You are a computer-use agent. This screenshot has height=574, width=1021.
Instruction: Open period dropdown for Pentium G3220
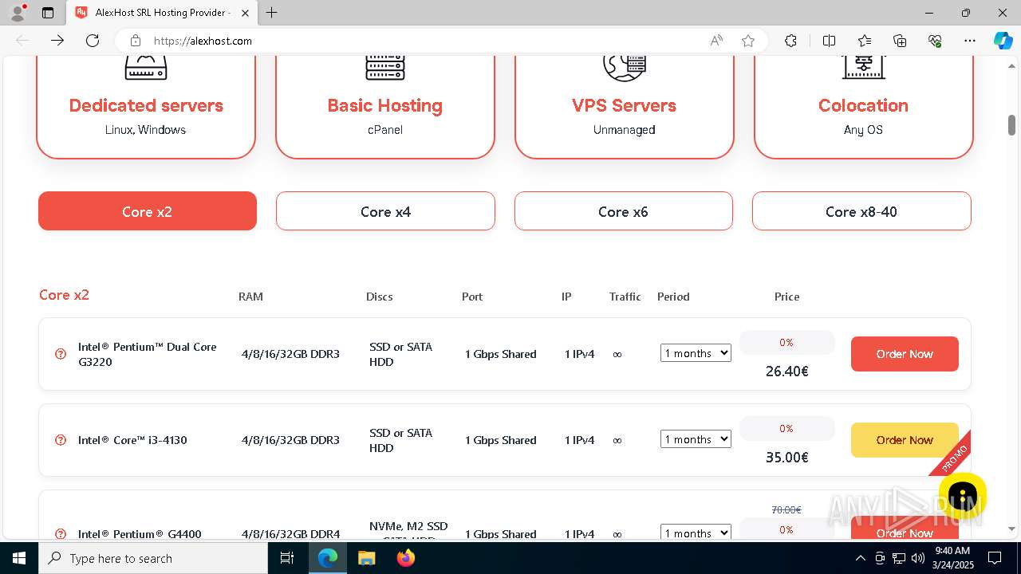(696, 353)
